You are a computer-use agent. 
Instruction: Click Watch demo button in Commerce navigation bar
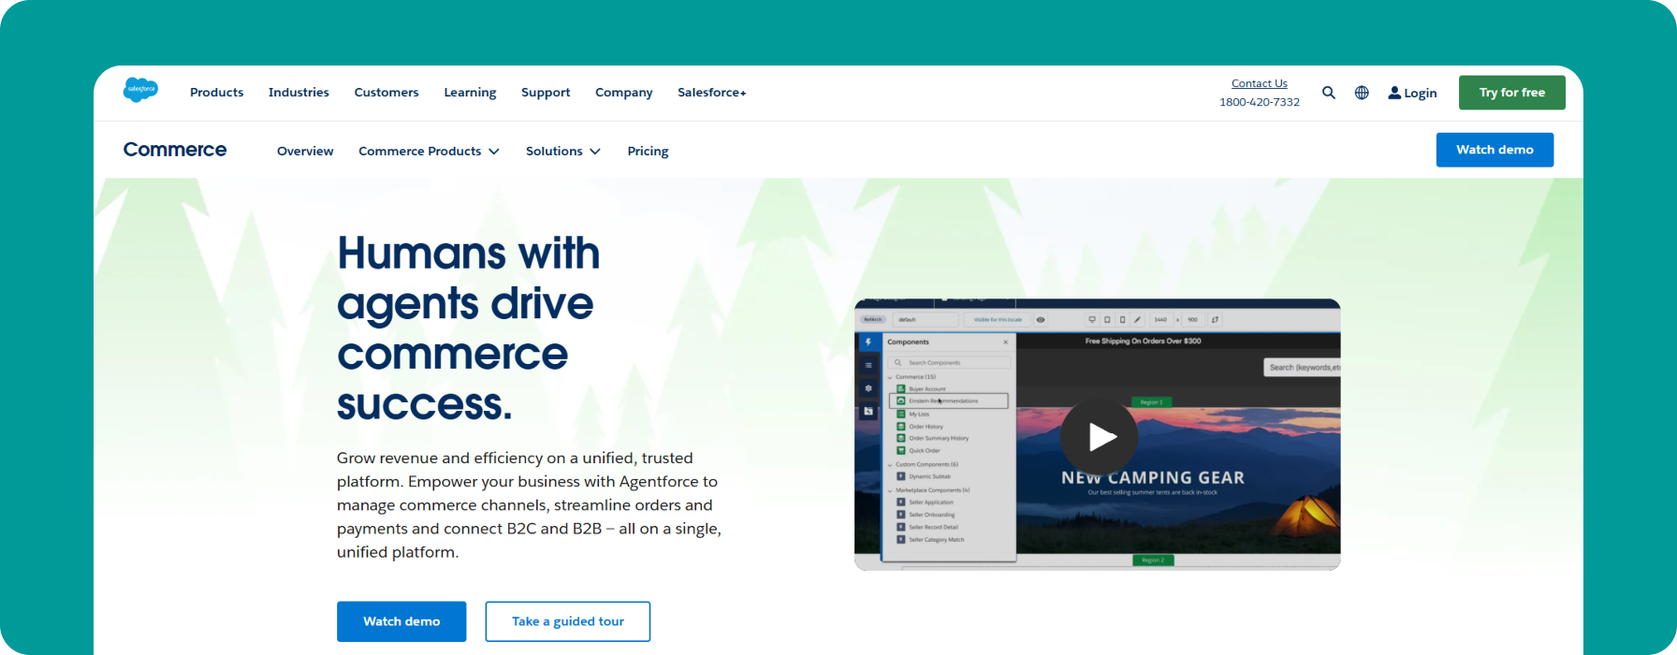pyautogui.click(x=1495, y=150)
